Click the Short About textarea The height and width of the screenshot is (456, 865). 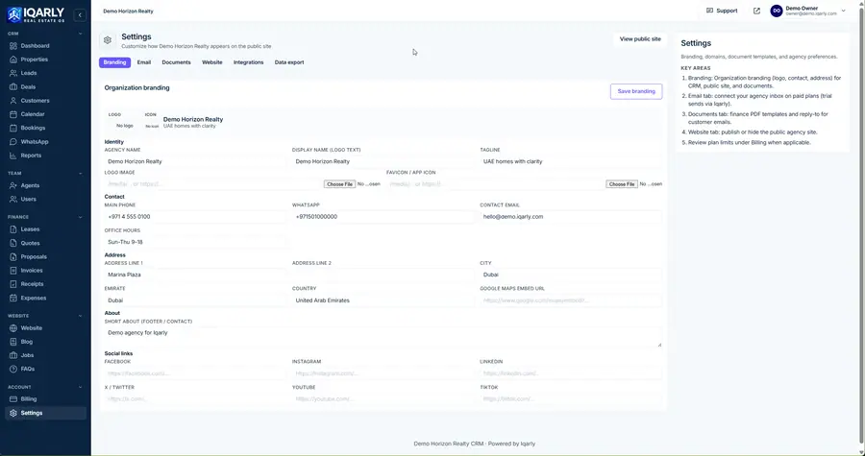(383, 337)
